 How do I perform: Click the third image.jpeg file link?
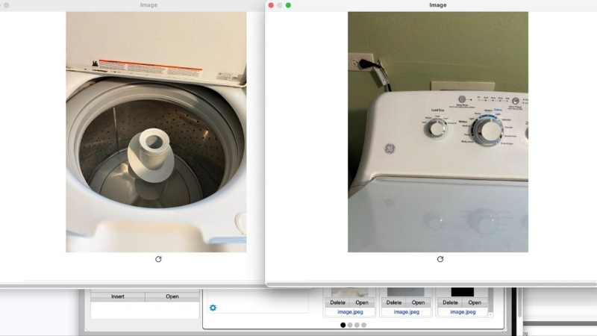click(463, 311)
